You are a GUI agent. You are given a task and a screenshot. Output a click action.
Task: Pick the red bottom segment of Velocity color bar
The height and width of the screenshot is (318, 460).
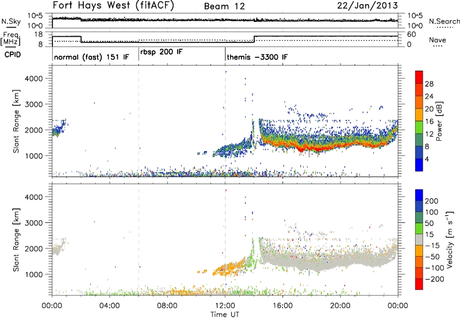[x=419, y=284]
